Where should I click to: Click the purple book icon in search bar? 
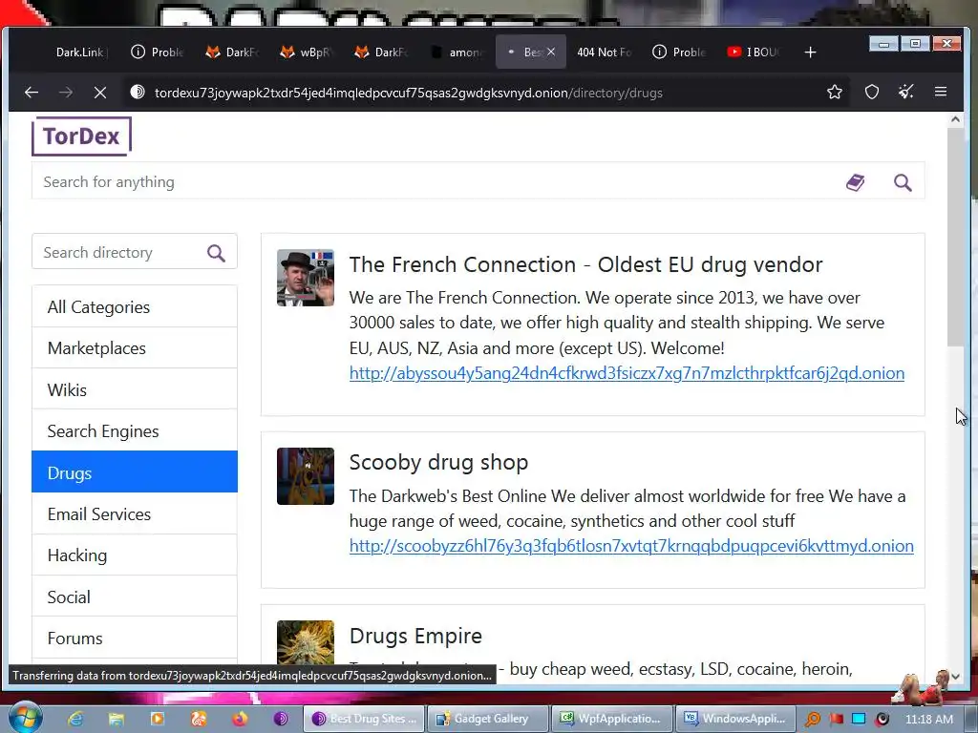(855, 182)
